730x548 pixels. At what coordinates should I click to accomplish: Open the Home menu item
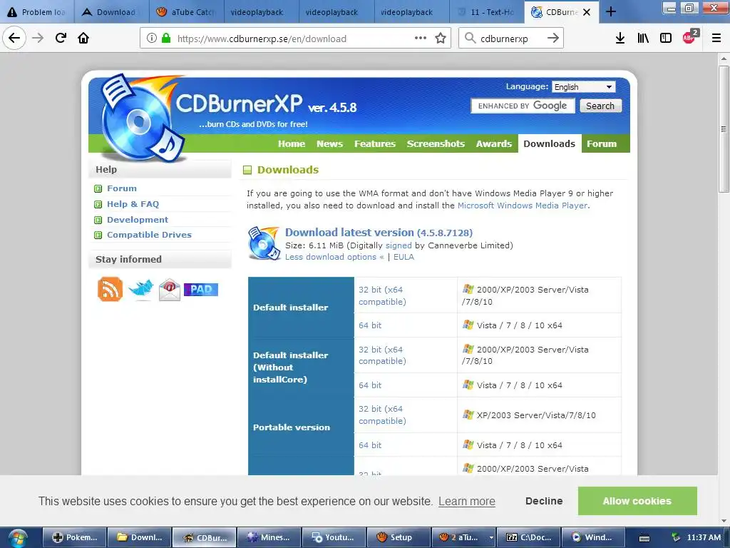(x=292, y=143)
